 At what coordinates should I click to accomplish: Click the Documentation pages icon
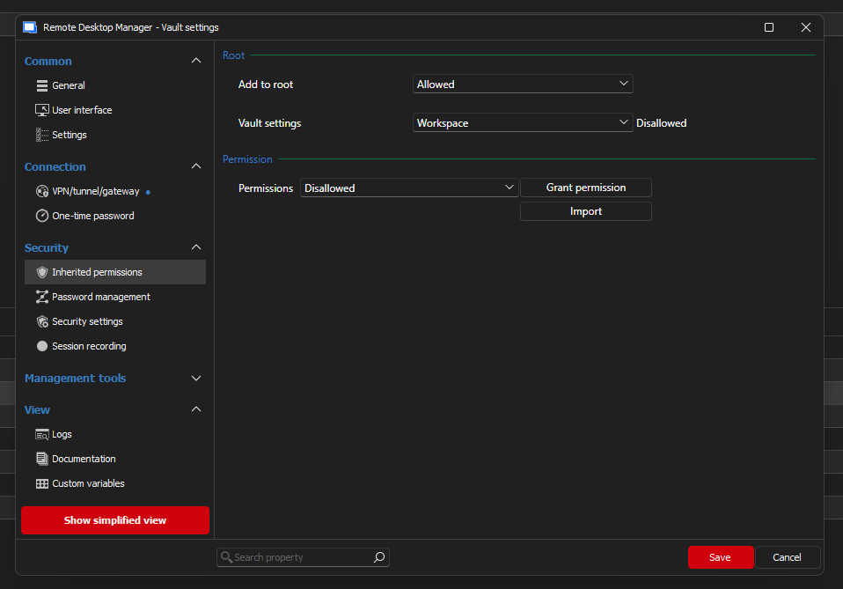point(42,459)
